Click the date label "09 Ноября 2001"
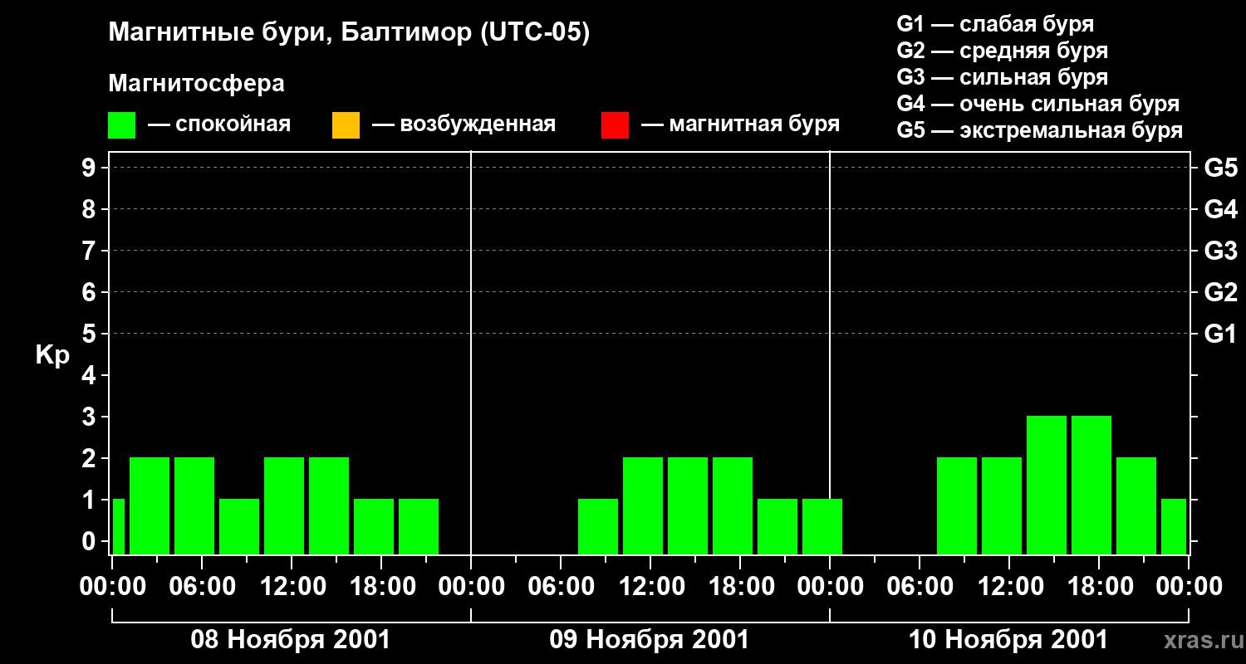This screenshot has height=664, width=1246. 650,640
